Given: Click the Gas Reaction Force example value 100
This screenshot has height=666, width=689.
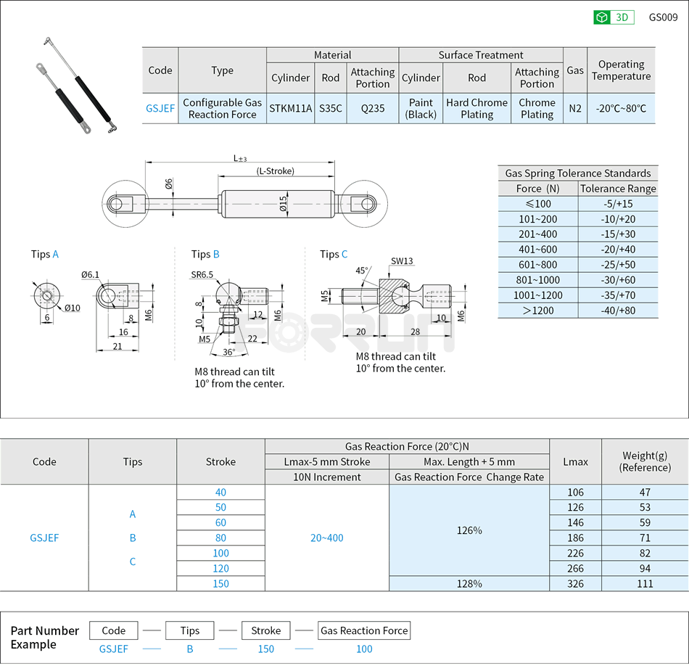Looking at the screenshot, I should (x=364, y=649).
